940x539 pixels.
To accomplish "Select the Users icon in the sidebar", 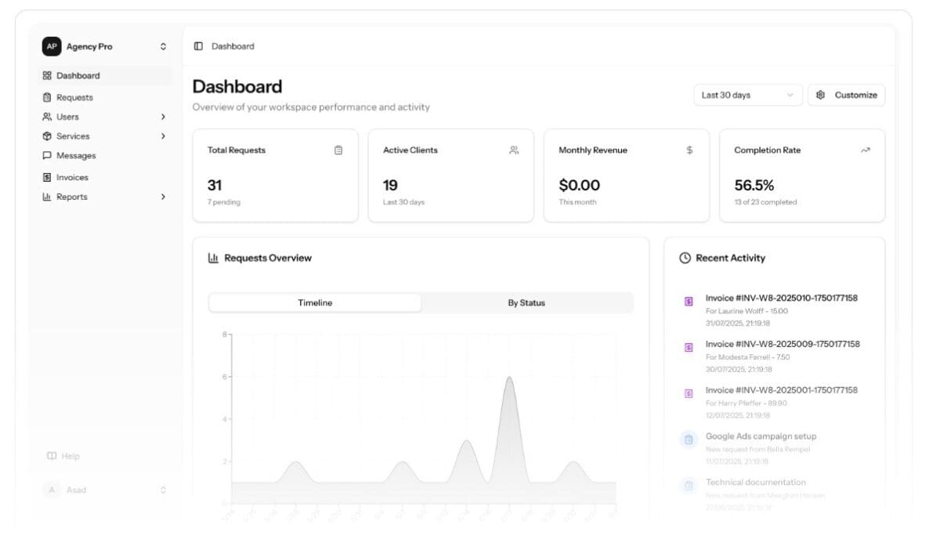I will (45, 116).
